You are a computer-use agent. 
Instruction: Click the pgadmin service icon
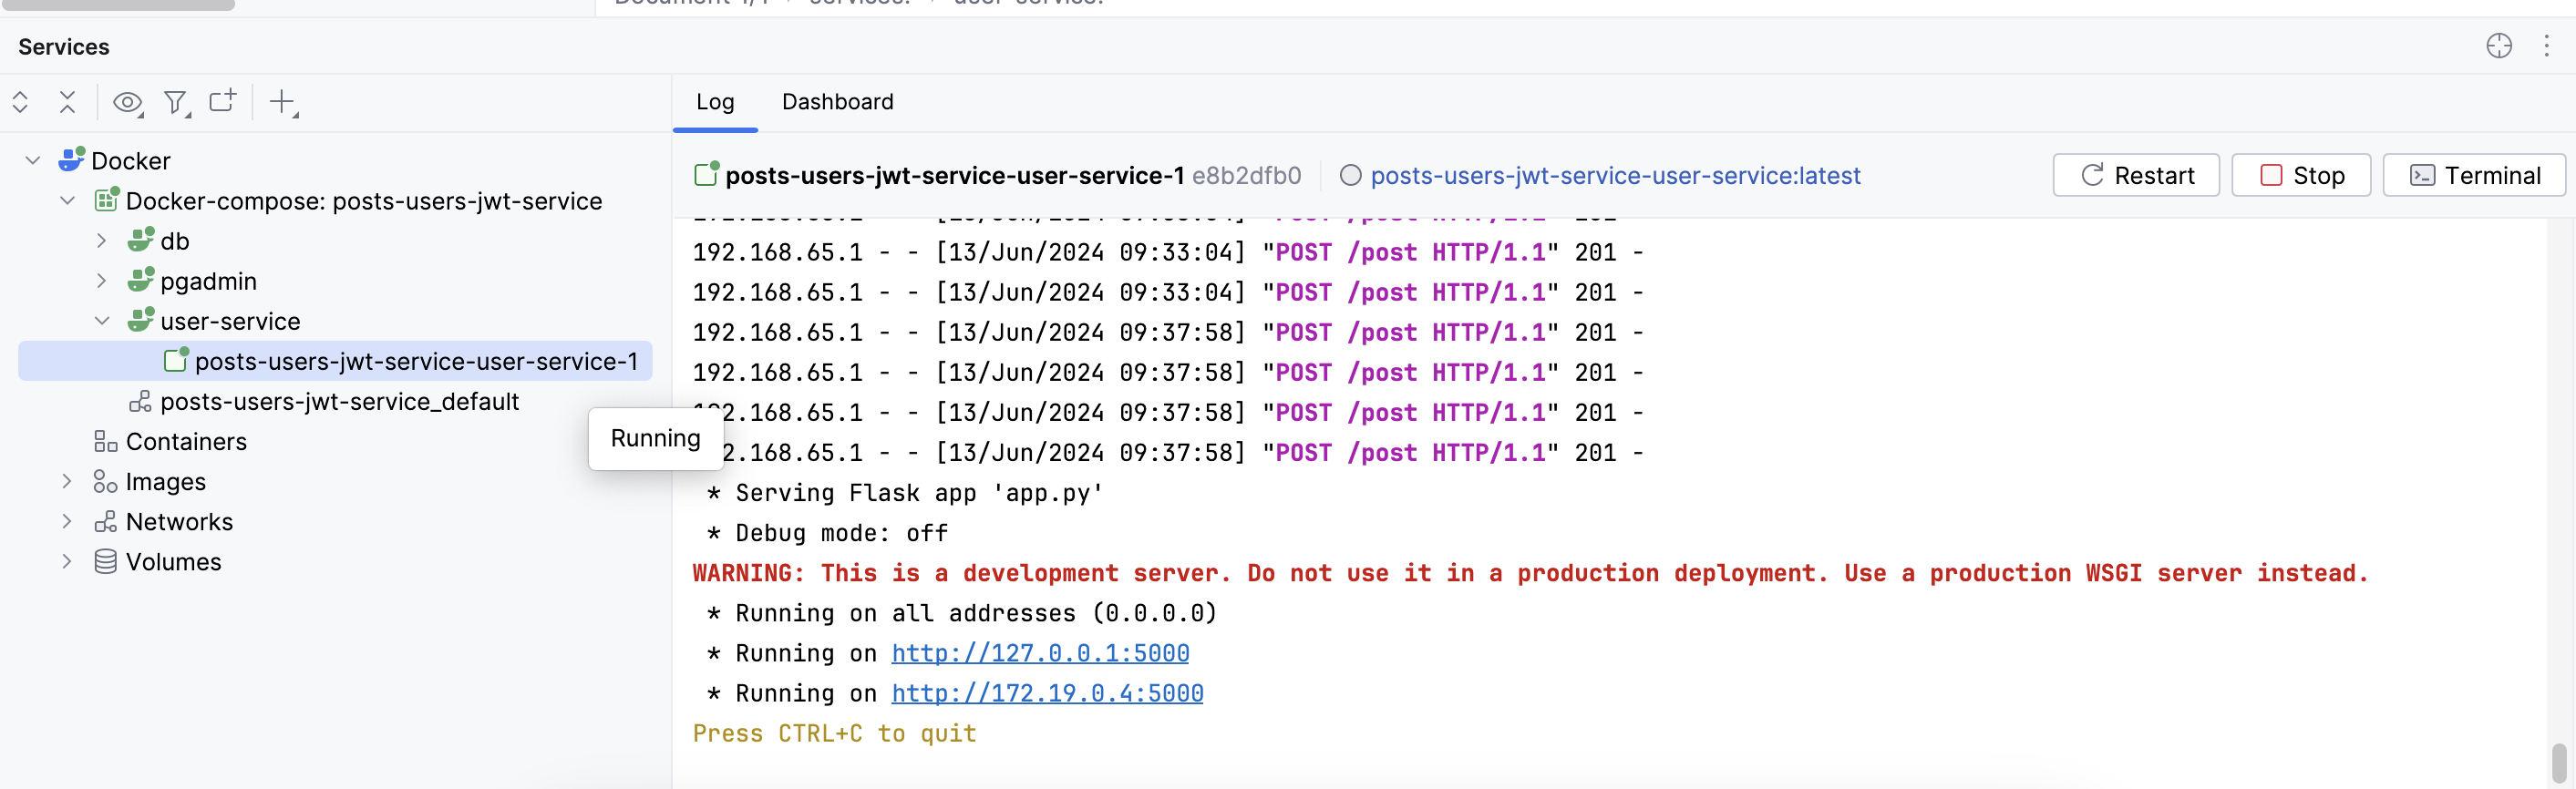click(x=141, y=280)
